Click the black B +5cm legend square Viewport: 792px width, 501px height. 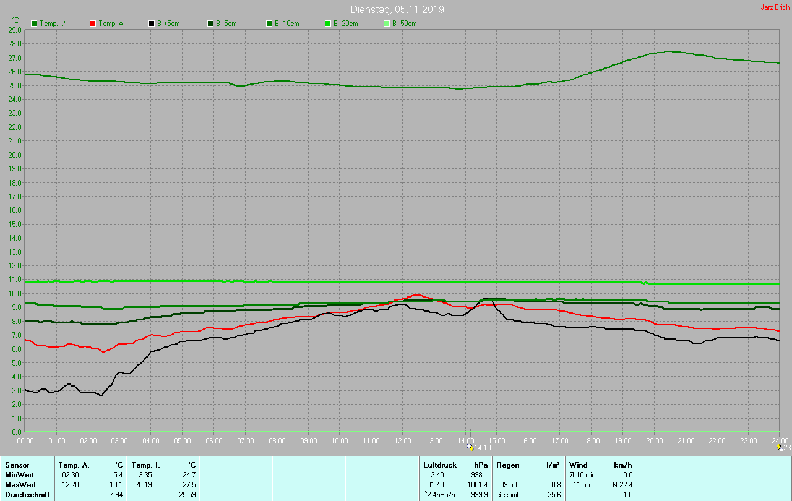[152, 24]
